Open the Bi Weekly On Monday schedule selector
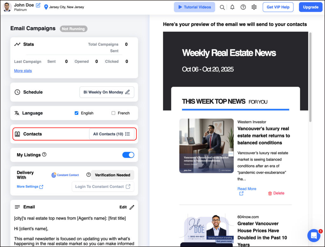Viewport: 325px width, 247px height. click(x=107, y=92)
